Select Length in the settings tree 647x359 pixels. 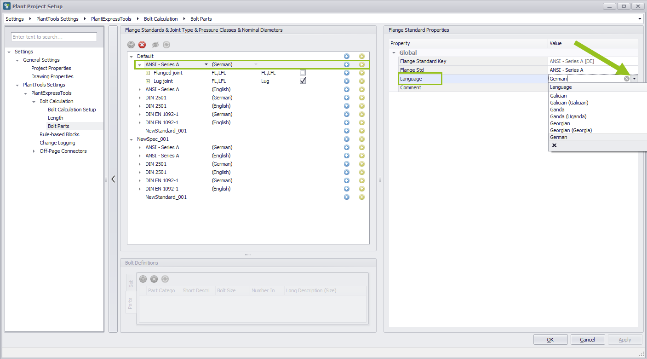pyautogui.click(x=56, y=118)
